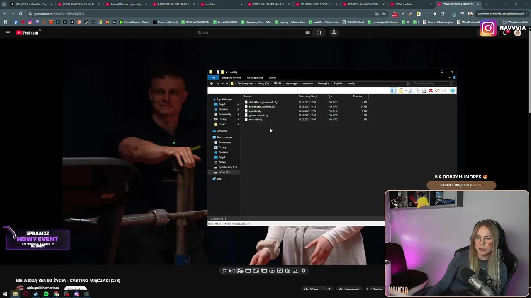Screen dimensions: 531x298
Task: Select Nowy (D:) drive in sidebar
Action: [224, 172]
